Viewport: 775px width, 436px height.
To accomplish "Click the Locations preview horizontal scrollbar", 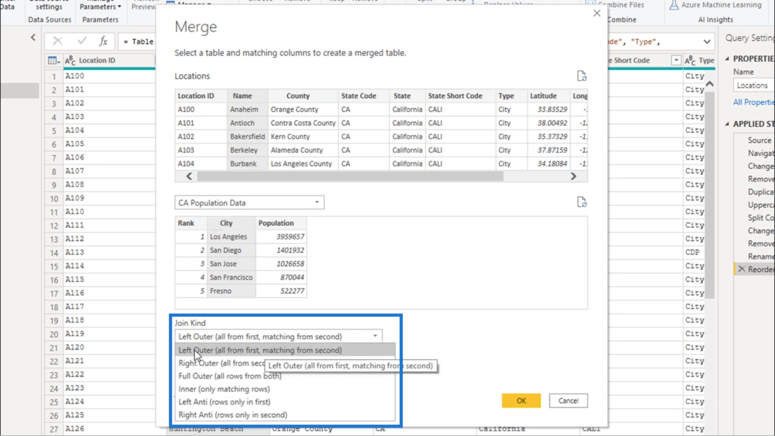I will click(350, 176).
